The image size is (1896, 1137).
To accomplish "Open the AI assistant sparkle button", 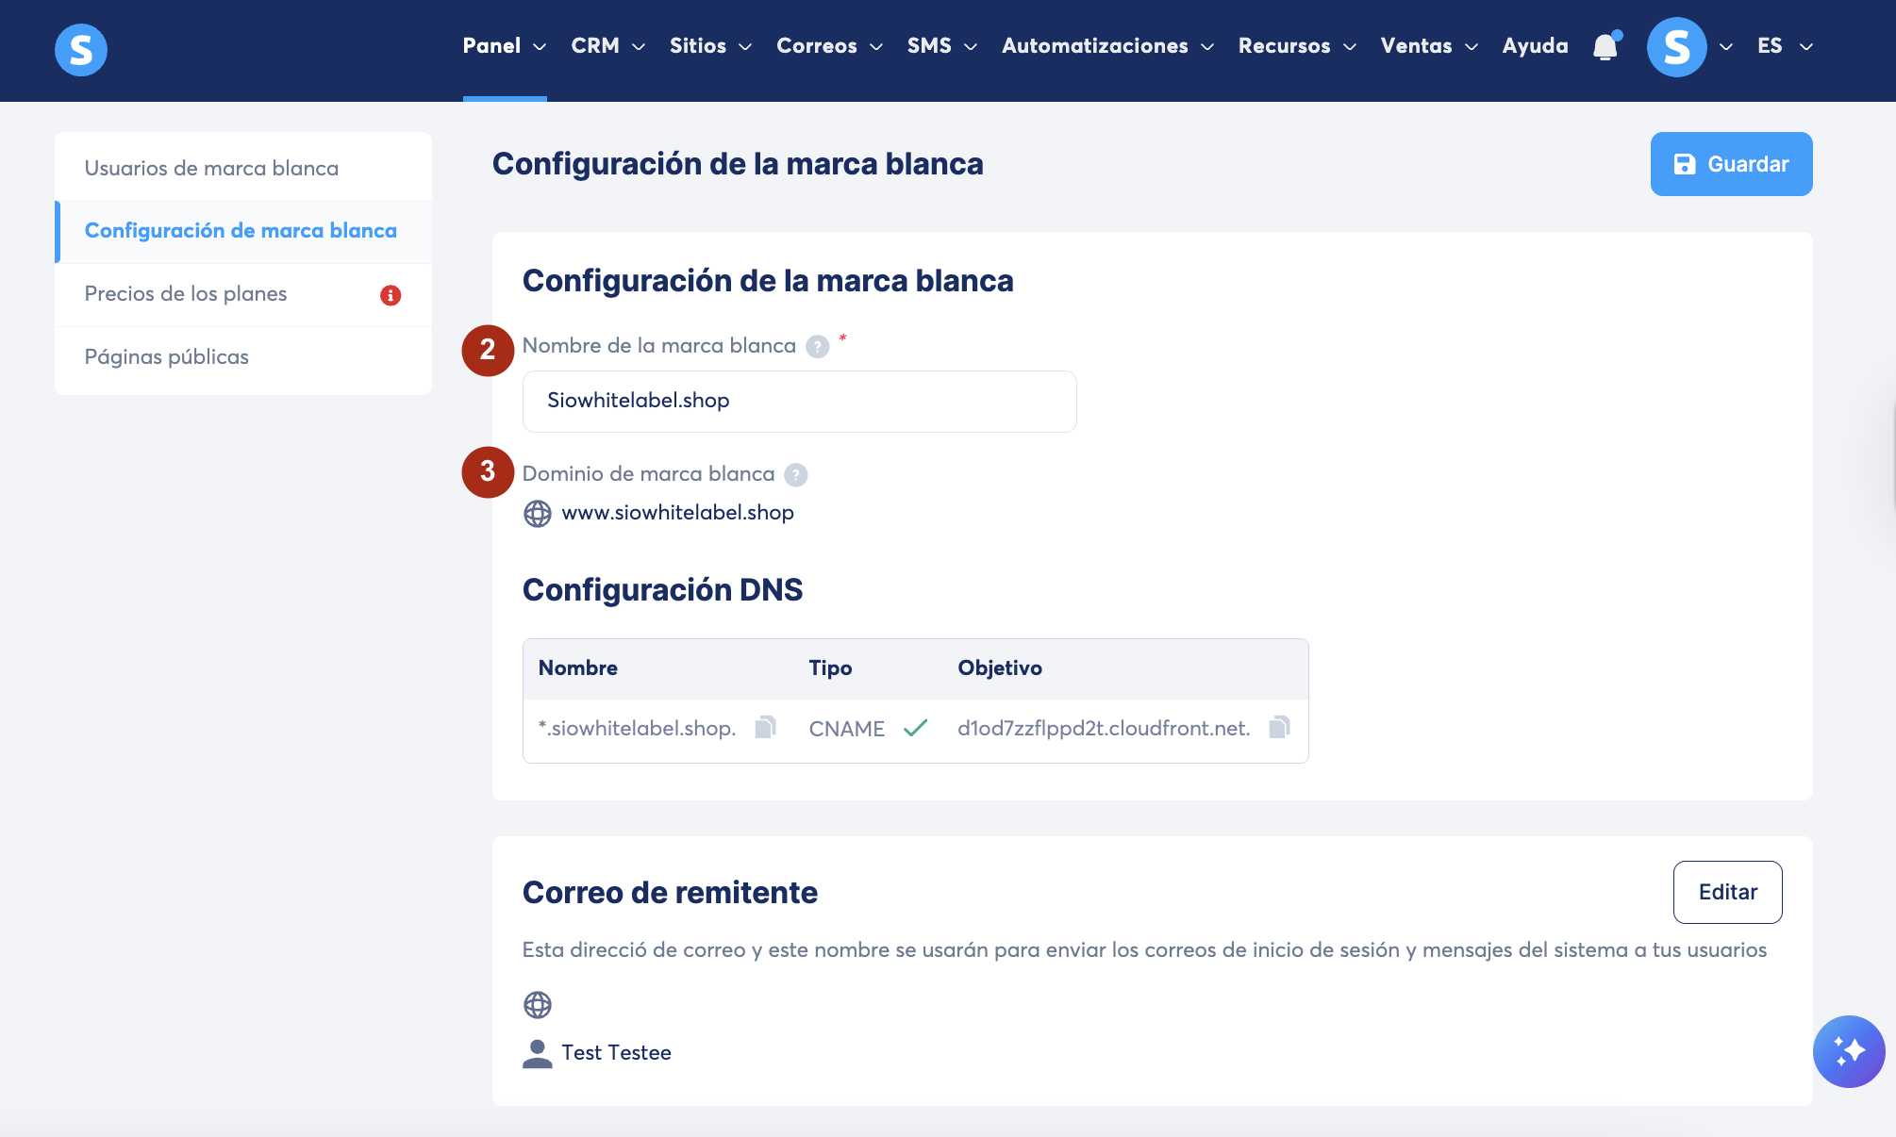I will [x=1848, y=1051].
